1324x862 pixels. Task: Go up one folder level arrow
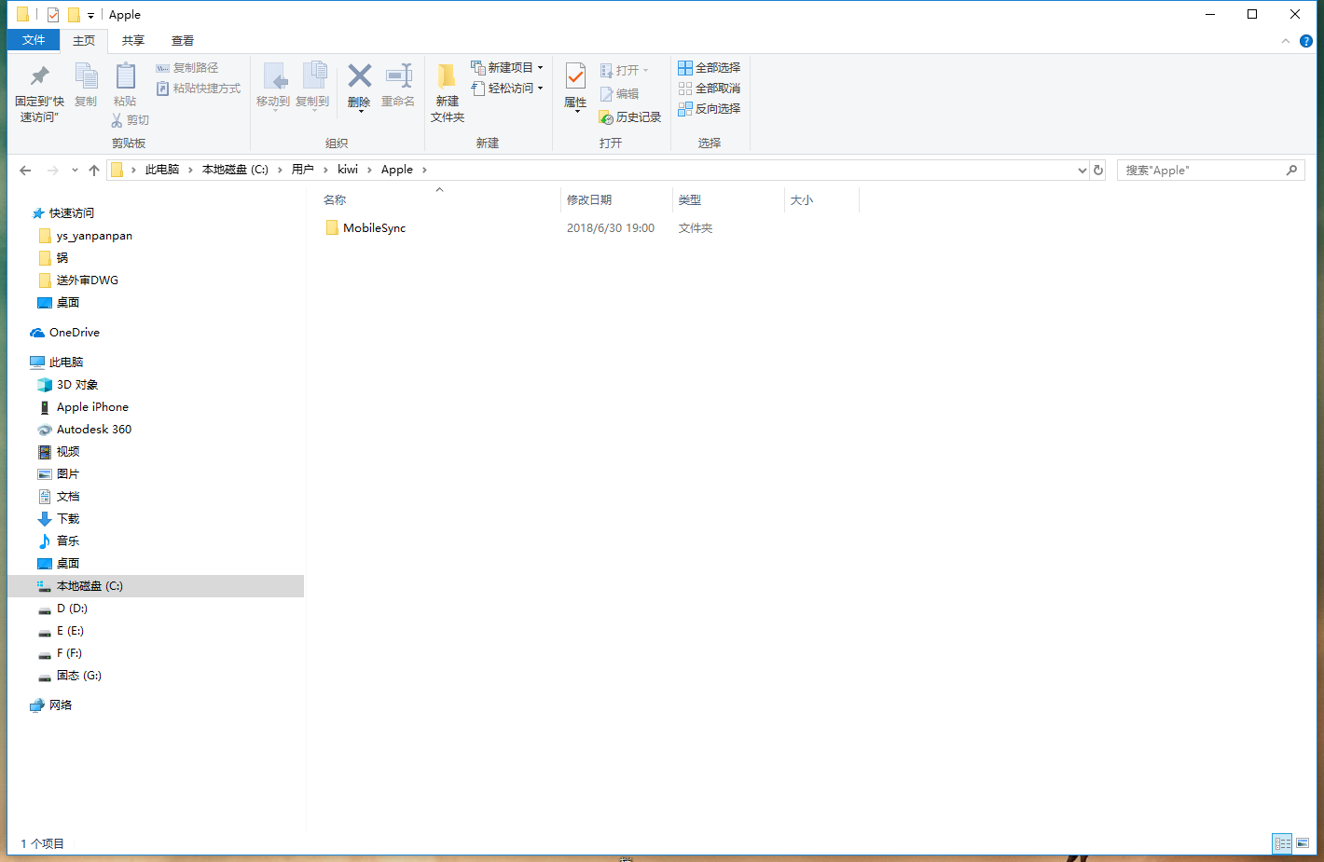94,171
